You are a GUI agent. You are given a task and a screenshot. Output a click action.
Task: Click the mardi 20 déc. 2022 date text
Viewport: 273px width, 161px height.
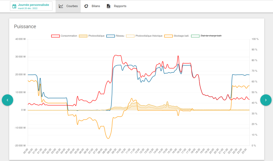tap(28, 8)
